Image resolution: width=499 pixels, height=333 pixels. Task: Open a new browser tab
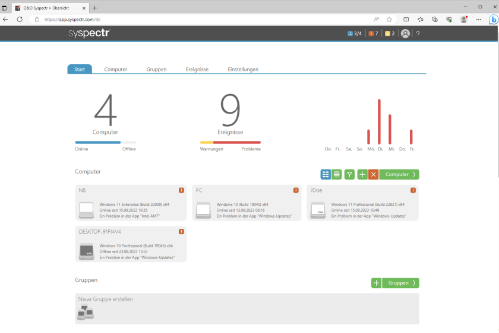click(x=94, y=8)
